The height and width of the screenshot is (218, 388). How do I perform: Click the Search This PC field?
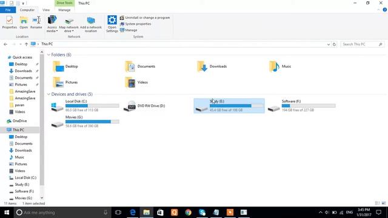coord(363,44)
